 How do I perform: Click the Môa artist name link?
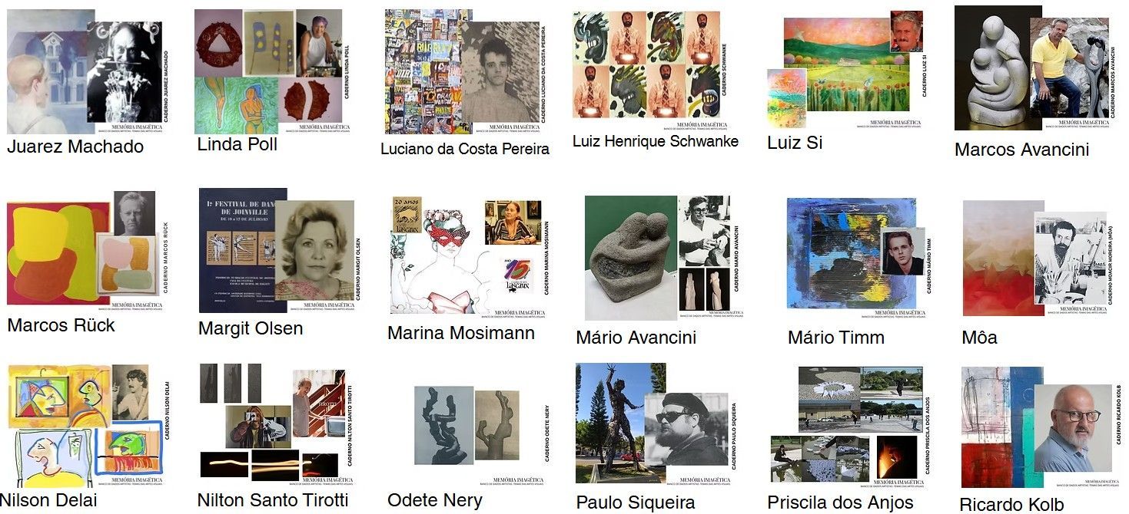pos(979,338)
